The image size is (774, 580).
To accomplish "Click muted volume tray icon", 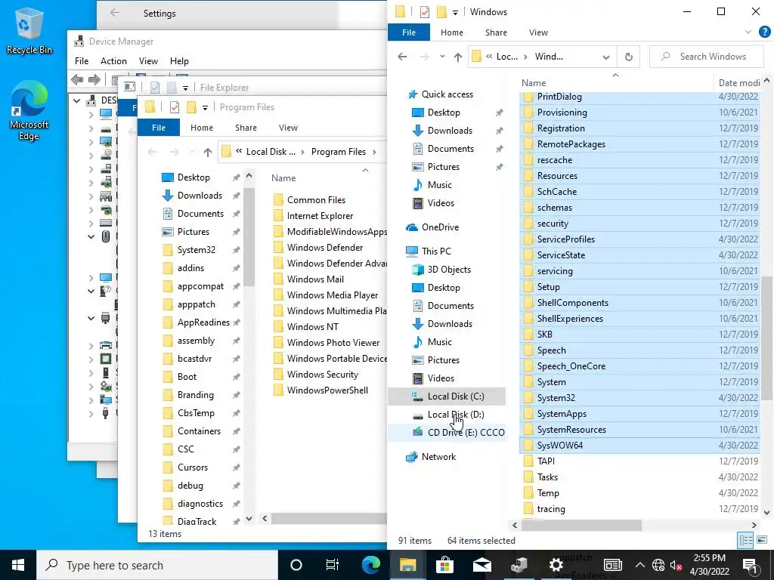I will click(x=676, y=565).
